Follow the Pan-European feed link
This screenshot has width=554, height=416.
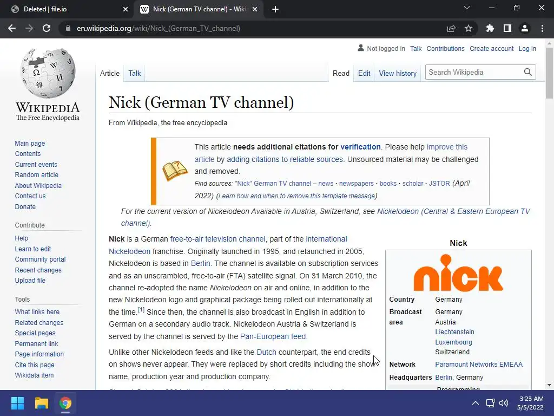273,336
